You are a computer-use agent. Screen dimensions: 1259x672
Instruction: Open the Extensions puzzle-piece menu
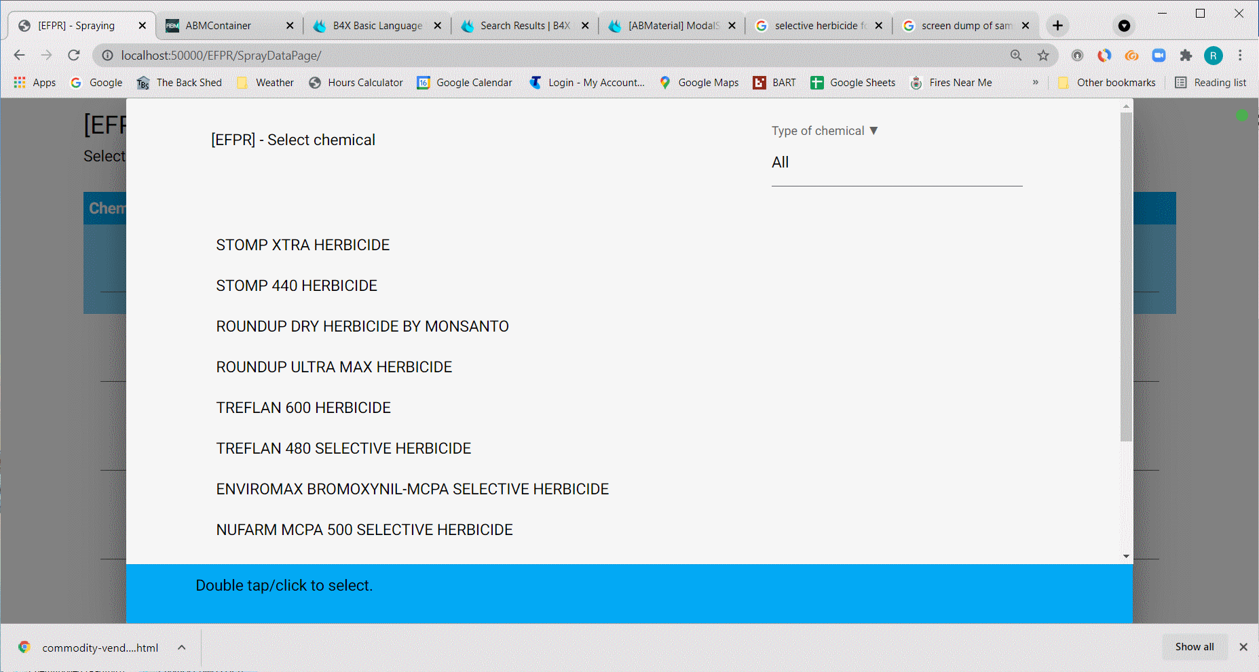click(x=1186, y=55)
